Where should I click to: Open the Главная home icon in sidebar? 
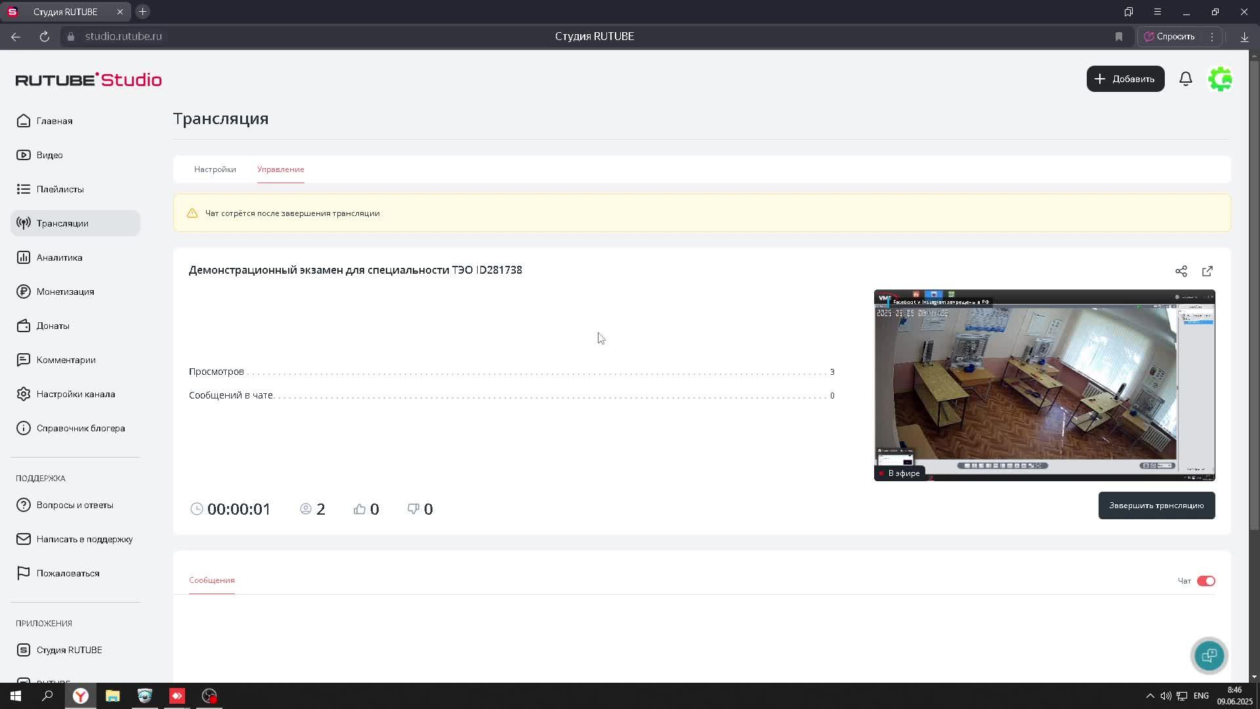(x=24, y=121)
